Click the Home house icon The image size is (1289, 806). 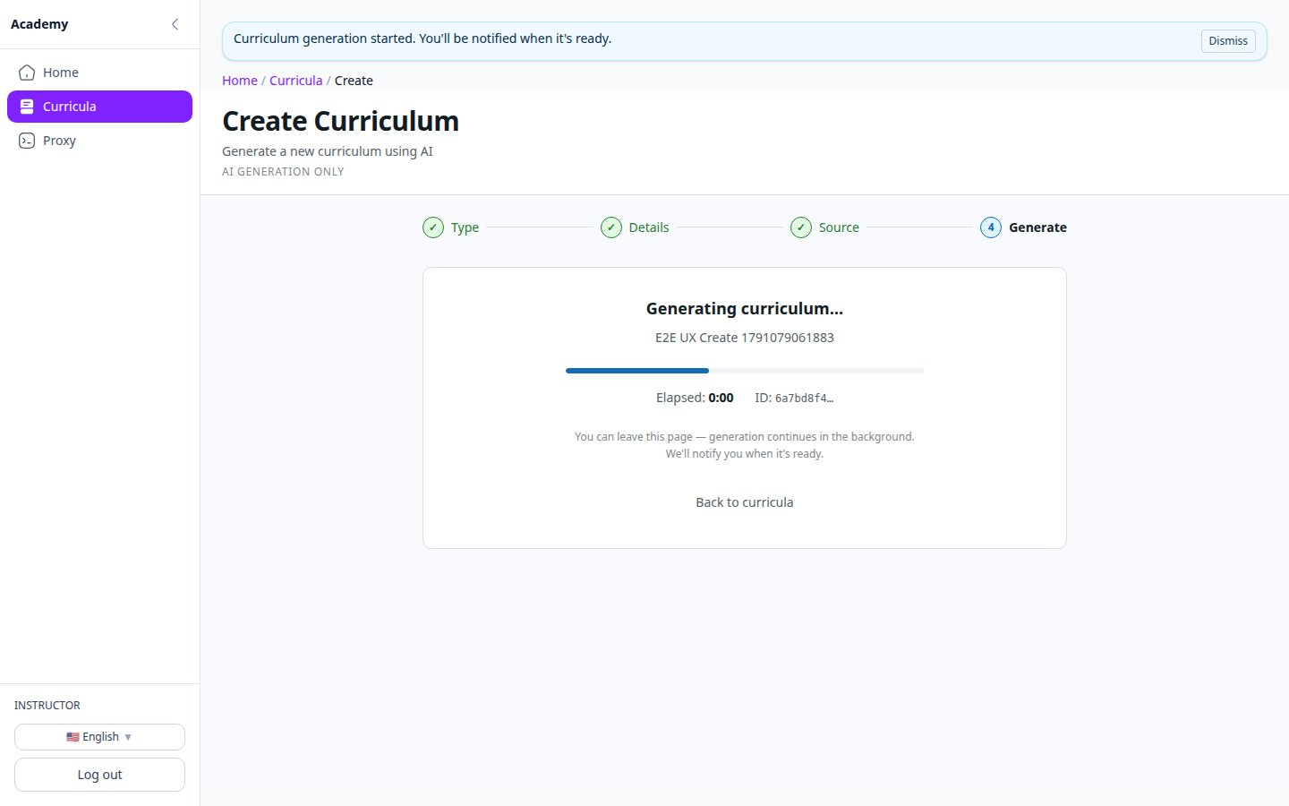point(27,73)
